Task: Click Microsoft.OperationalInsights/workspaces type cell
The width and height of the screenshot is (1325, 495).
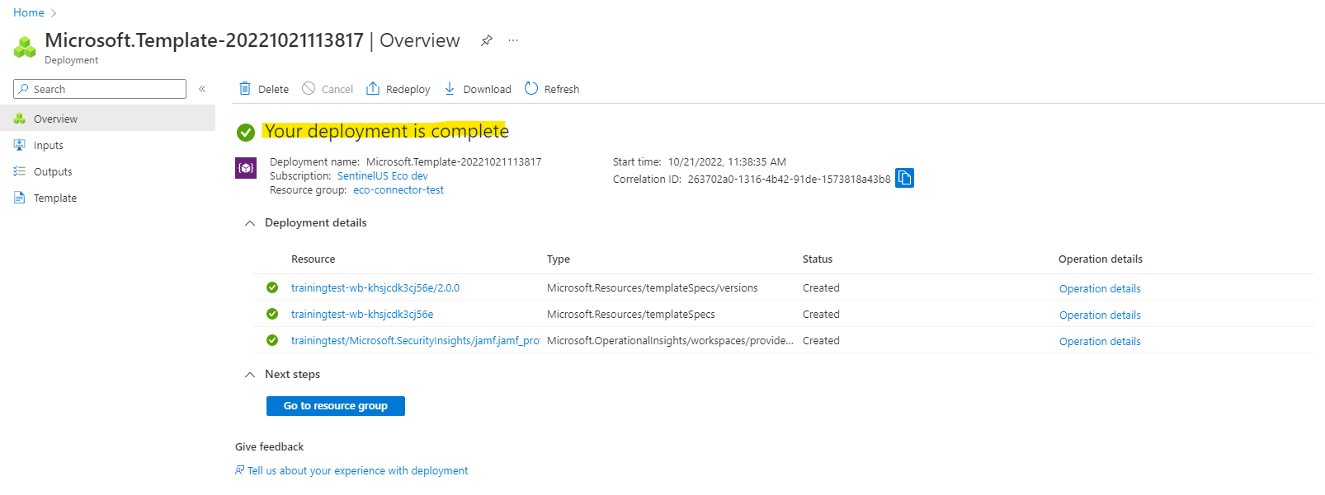Action: [670, 340]
